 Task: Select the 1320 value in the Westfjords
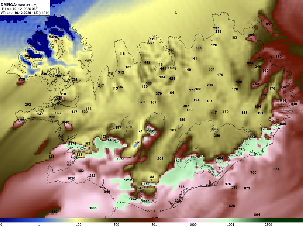[x=53, y=37]
